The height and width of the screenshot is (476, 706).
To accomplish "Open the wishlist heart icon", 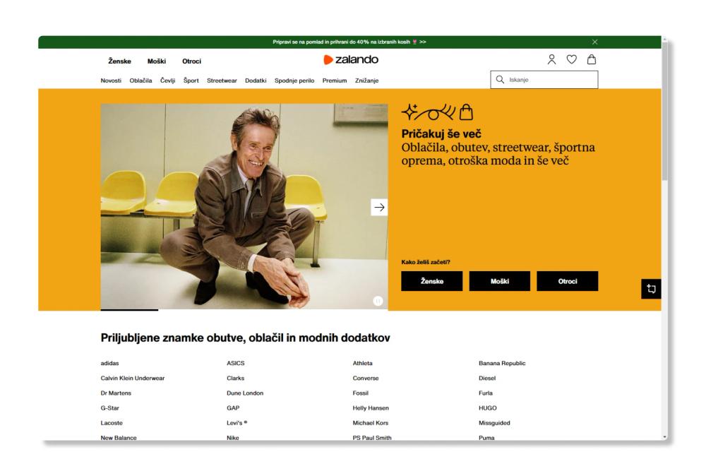I will pos(571,59).
